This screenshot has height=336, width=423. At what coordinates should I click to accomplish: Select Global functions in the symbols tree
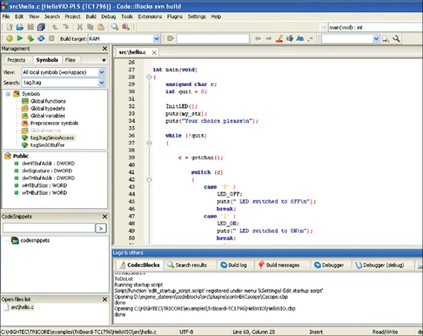point(48,101)
